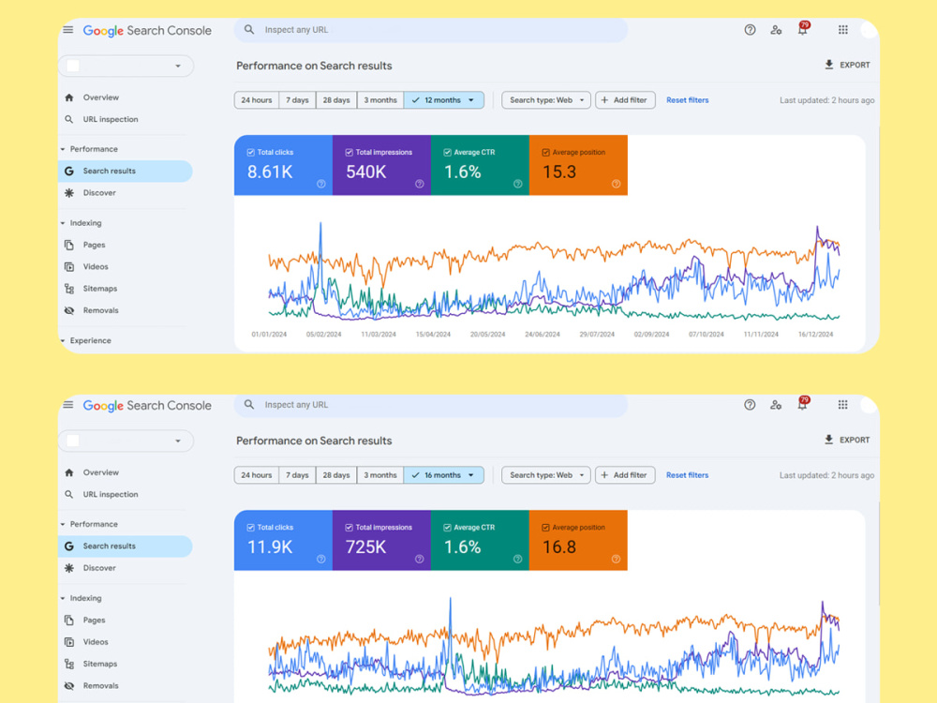The height and width of the screenshot is (703, 937).
Task: Toggle Average CTR checkbox in bottom panel
Action: [x=447, y=527]
